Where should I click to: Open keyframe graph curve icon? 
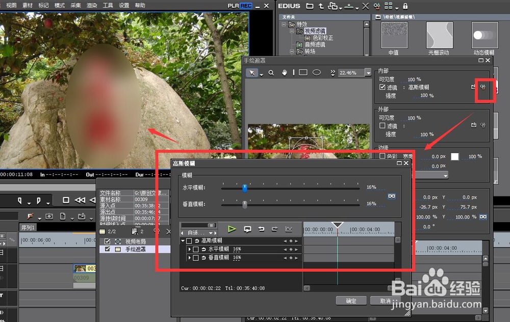coord(289,229)
